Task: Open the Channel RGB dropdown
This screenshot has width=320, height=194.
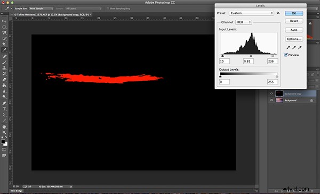Action: (244, 22)
